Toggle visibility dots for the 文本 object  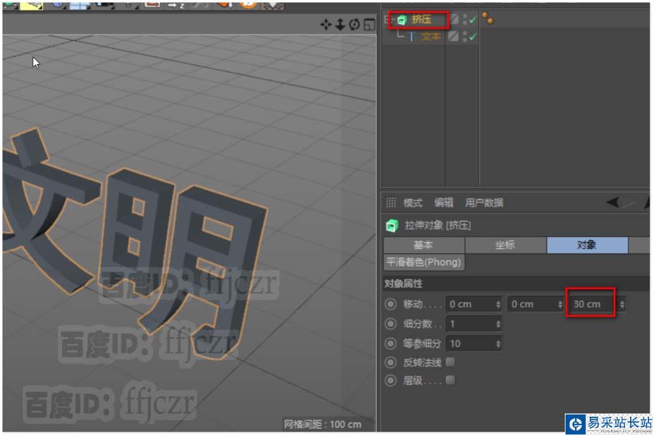click(x=465, y=37)
